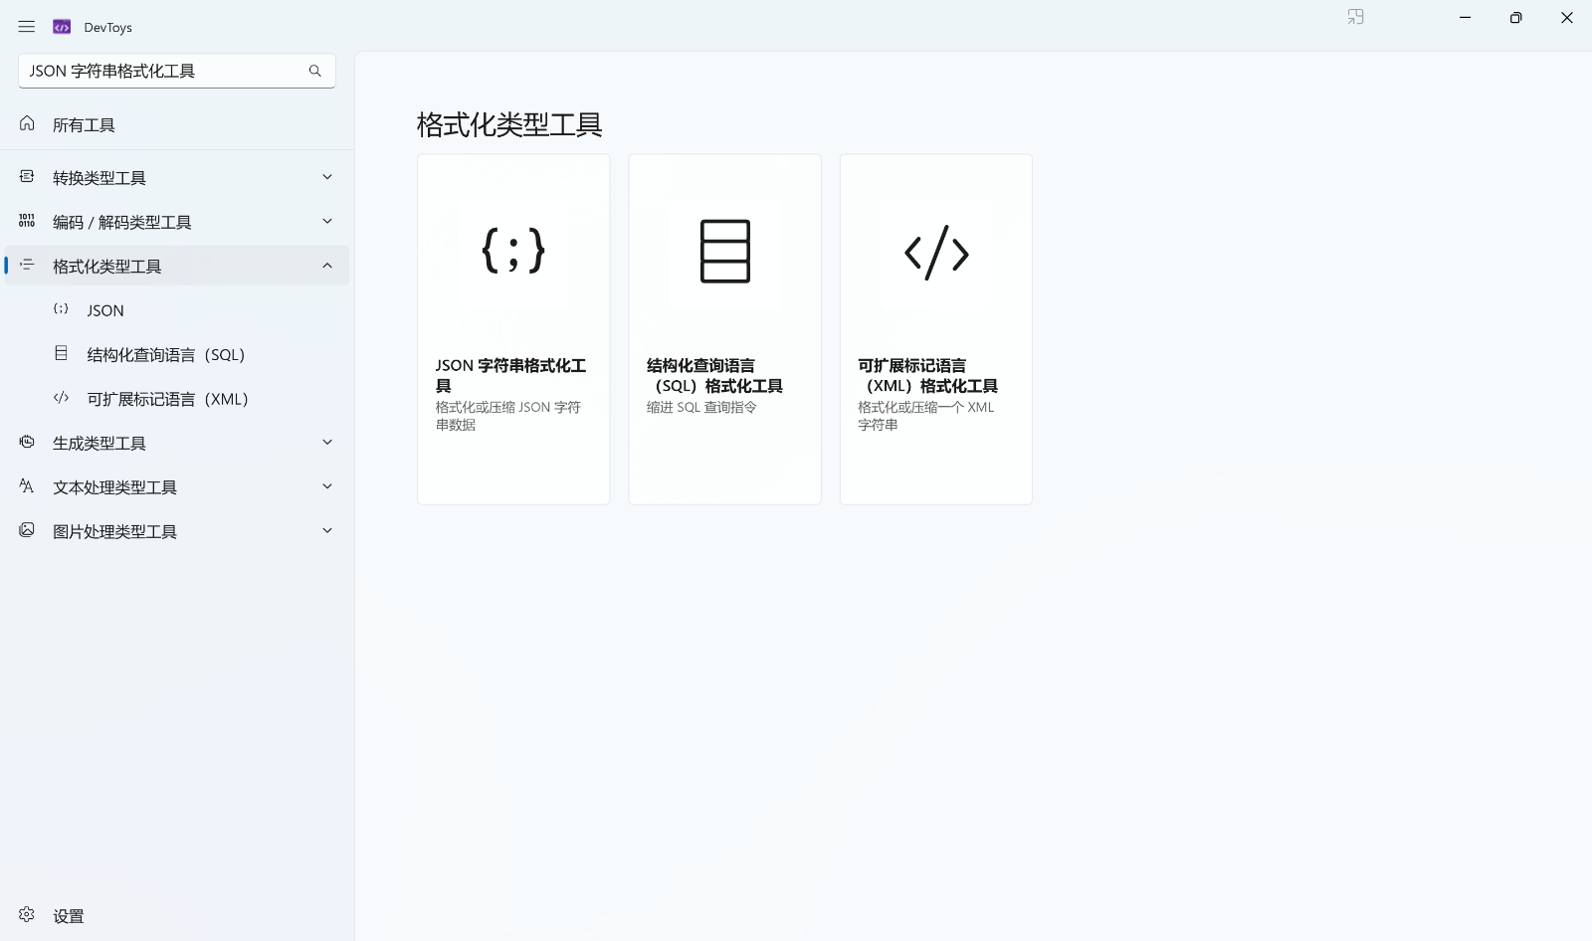Image resolution: width=1592 pixels, height=941 pixels.
Task: Click the large braces icon on JSON card
Action: tap(513, 251)
